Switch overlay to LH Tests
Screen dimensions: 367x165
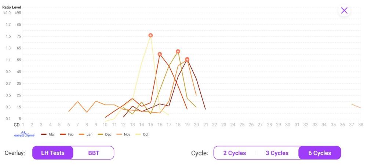tap(52, 153)
